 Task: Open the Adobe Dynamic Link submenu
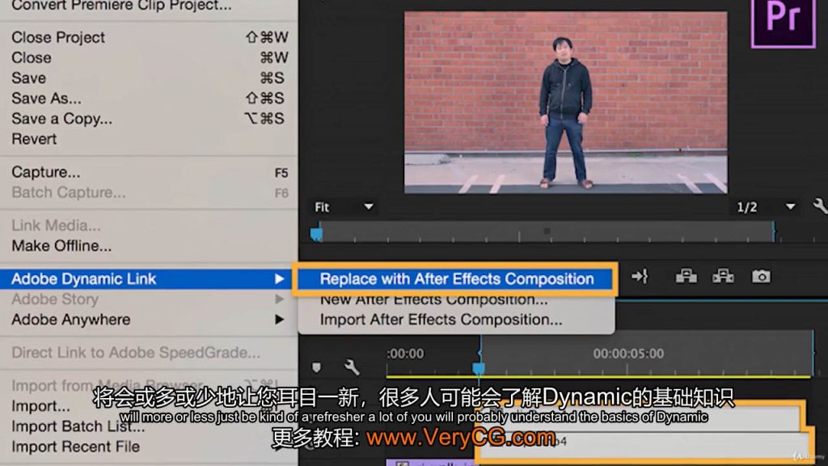(149, 279)
